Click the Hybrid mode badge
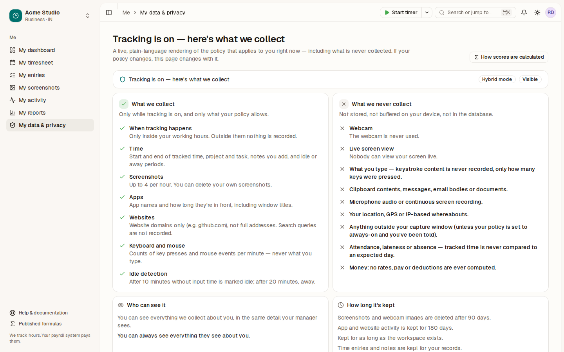The height and width of the screenshot is (352, 564). 497,79
